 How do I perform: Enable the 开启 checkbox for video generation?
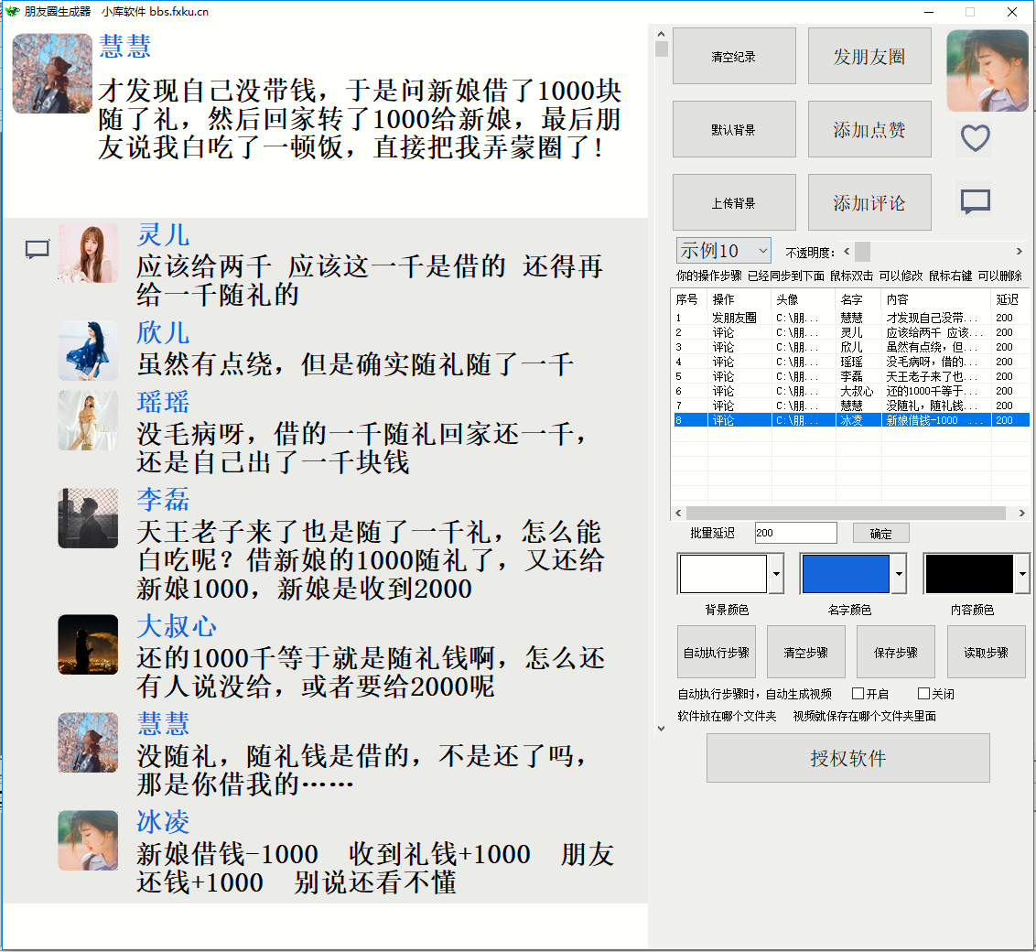click(858, 694)
